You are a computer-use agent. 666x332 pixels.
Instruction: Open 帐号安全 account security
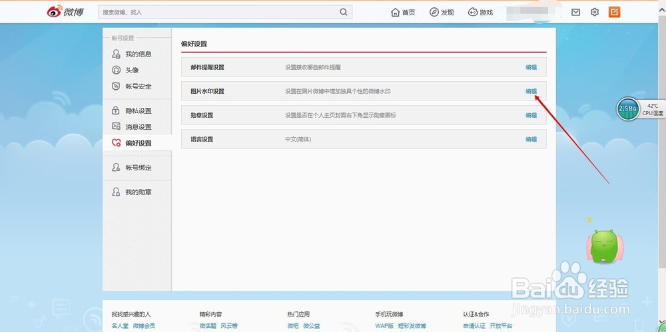137,86
